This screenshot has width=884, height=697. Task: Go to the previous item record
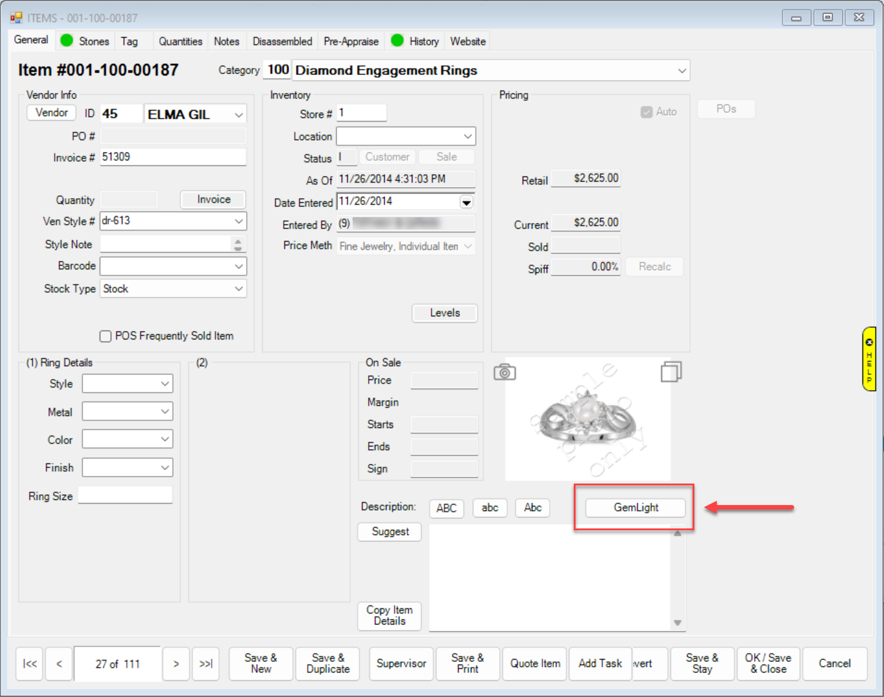pyautogui.click(x=59, y=663)
